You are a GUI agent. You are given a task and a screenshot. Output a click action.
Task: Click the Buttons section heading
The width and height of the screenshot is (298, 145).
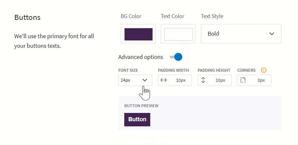(27, 17)
